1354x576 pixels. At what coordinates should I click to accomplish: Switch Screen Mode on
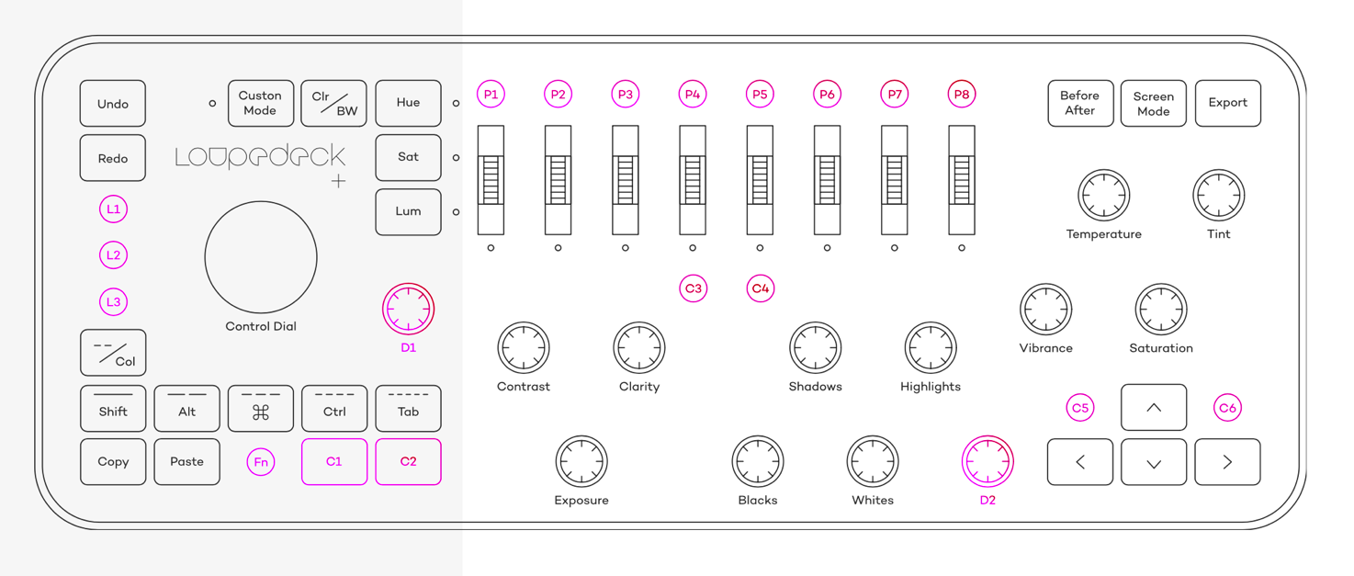coord(1153,103)
